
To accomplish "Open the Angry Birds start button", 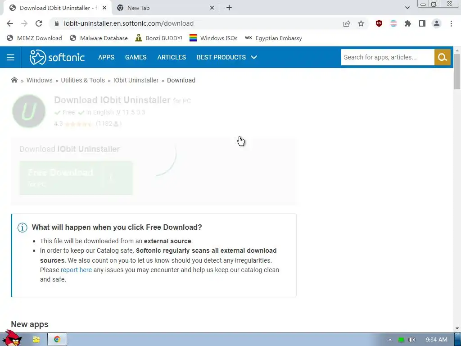I will pos(12,338).
